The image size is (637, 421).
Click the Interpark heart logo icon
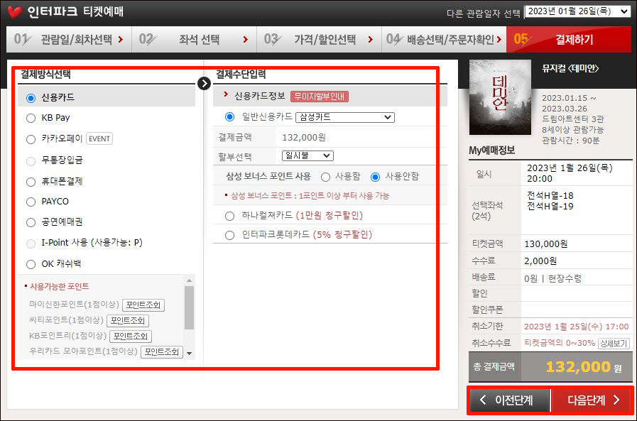(x=15, y=12)
